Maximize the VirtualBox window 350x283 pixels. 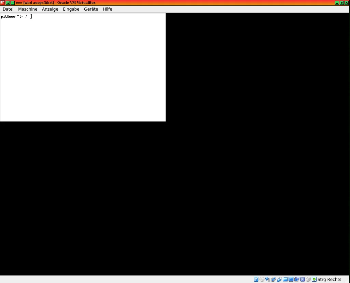[342, 3]
